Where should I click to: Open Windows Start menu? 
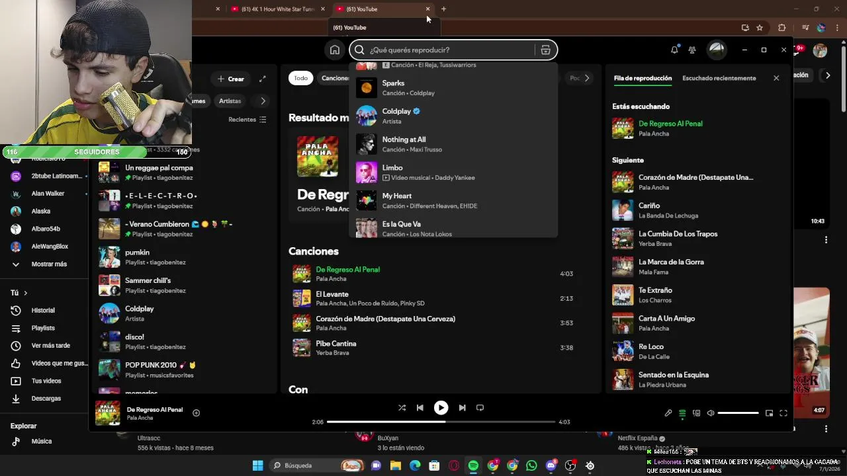pyautogui.click(x=257, y=465)
